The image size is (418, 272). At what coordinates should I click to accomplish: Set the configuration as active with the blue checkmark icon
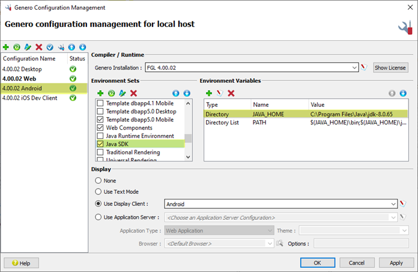tap(50, 47)
